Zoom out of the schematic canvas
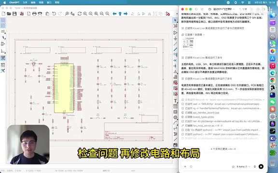The image size is (278, 173). coord(91,13)
